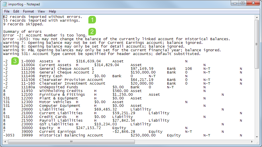Click '$314,829.04' in Current Assets row
Viewport: 262px width, 147px height.
pos(107,65)
